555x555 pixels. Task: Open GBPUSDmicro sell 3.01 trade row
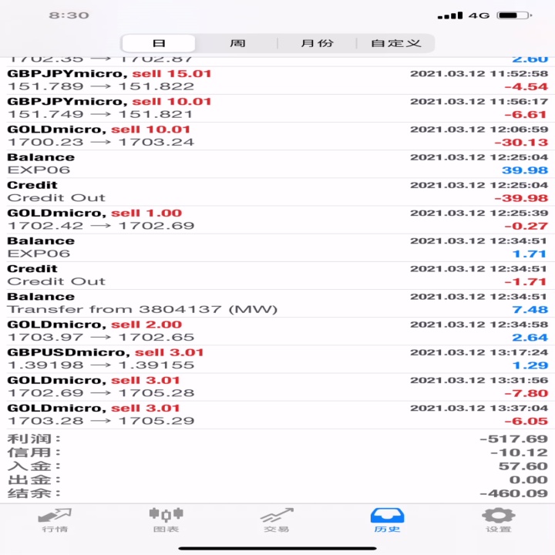(277, 359)
